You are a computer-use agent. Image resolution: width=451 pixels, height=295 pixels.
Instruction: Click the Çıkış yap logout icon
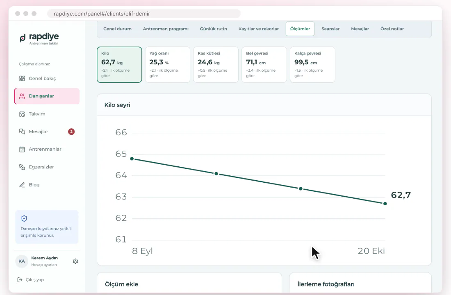(20, 280)
